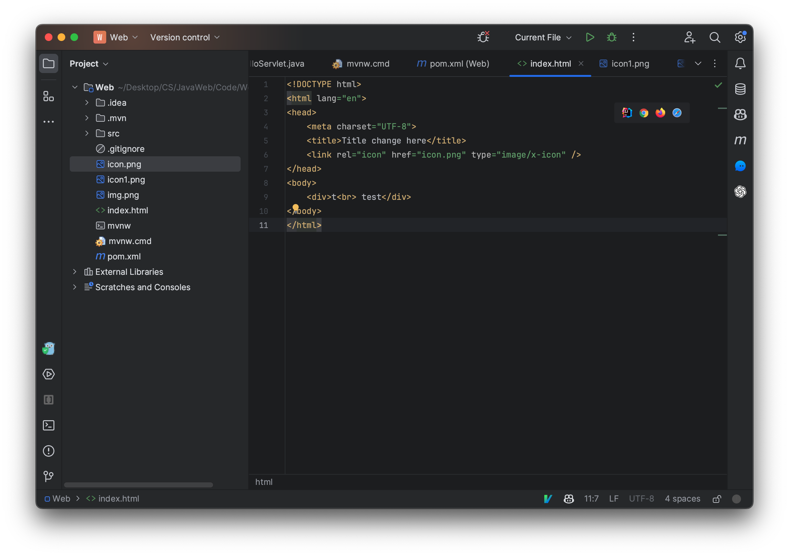
Task: Open the ChatGPT plugin tool window
Action: click(740, 192)
